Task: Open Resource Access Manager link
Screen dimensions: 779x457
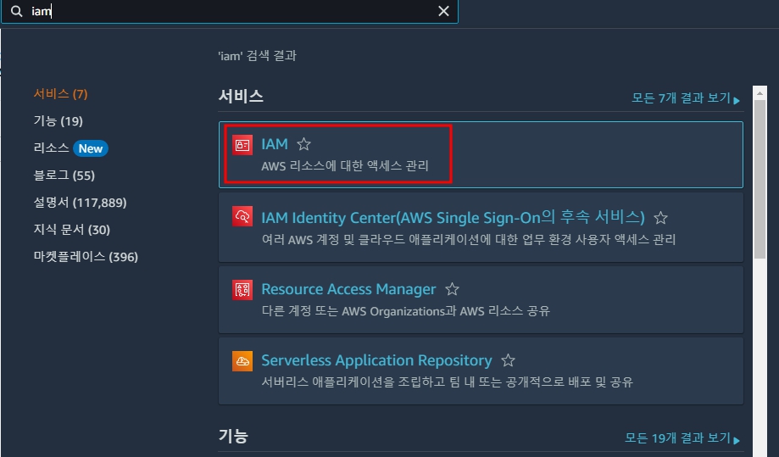Action: click(348, 289)
